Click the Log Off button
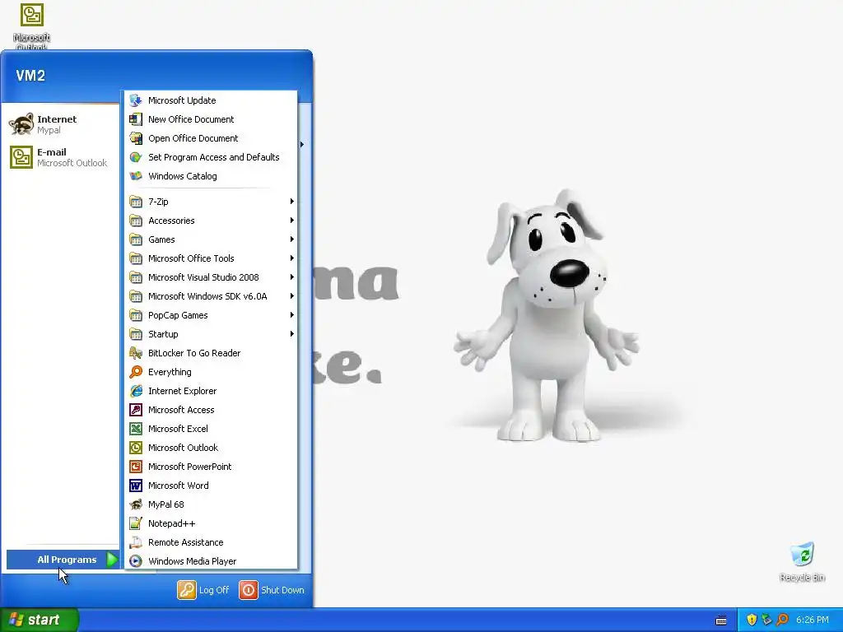Image resolution: width=843 pixels, height=632 pixels. (203, 590)
